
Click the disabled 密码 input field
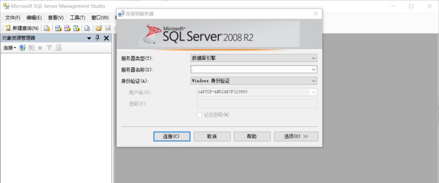pos(257,103)
